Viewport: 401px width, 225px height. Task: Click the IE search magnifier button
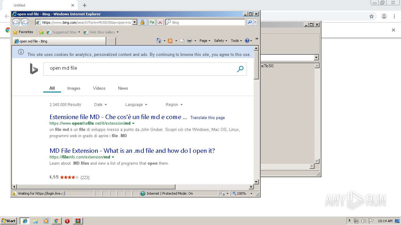[250, 22]
